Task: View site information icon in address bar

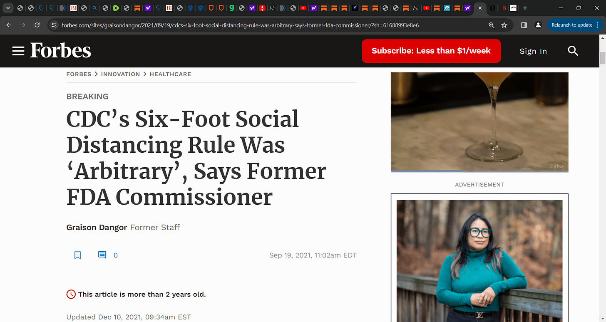Action: [x=54, y=25]
